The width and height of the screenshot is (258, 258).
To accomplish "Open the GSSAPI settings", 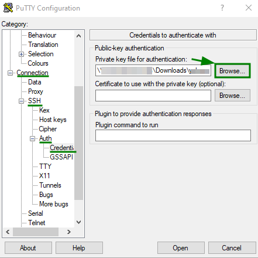I will click(x=61, y=157).
